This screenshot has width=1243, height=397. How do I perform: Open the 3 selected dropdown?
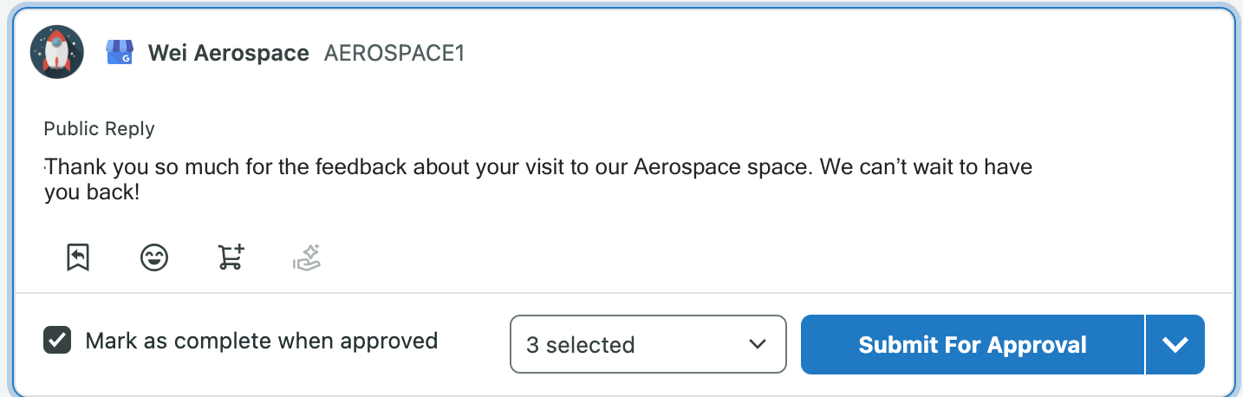point(648,344)
